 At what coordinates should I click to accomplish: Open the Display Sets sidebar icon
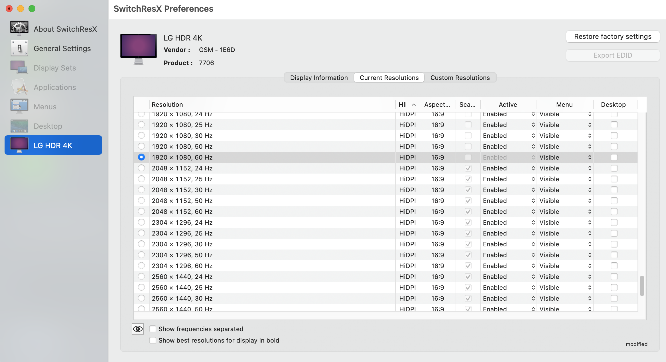click(19, 67)
